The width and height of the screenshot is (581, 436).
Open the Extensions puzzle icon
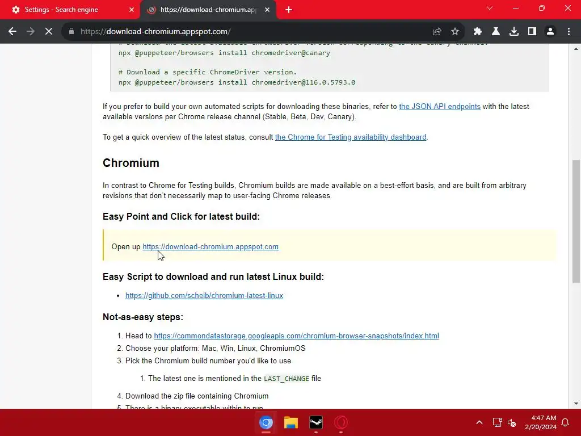478,32
